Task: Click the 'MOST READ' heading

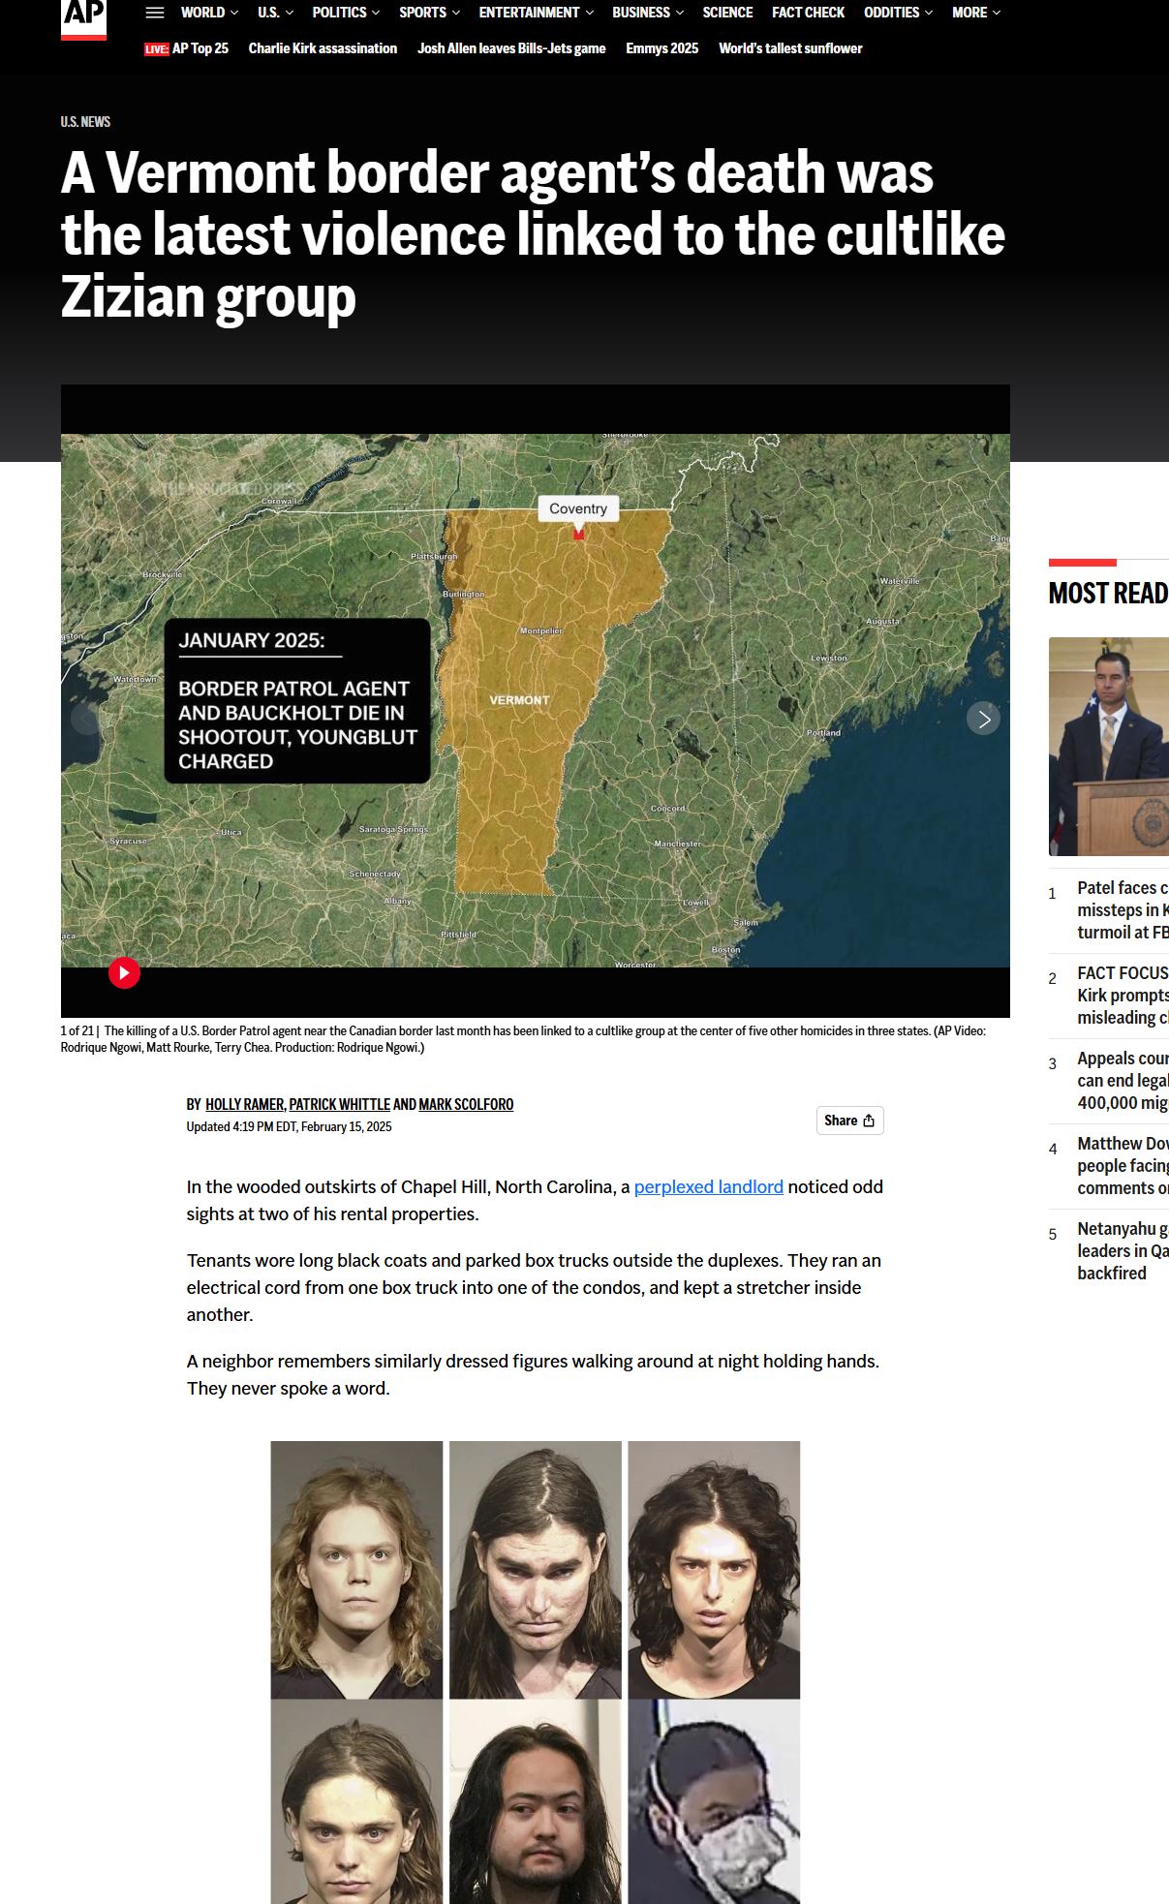Action: 1109,593
